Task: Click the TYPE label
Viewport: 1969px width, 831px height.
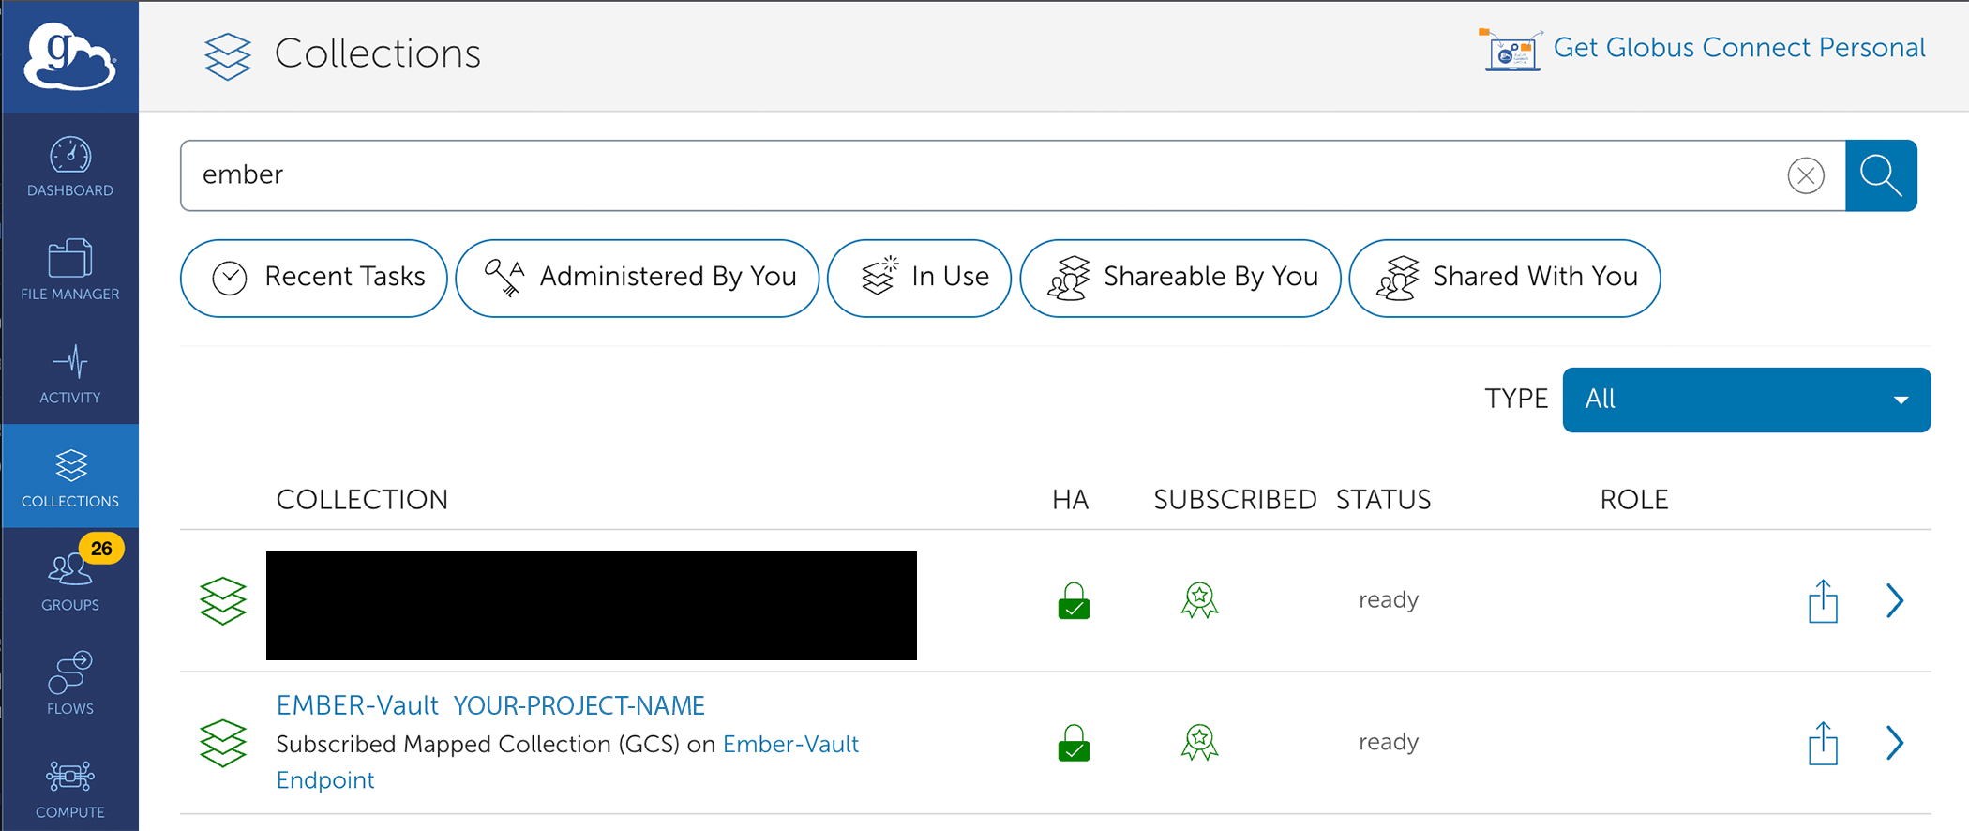Action: click(x=1516, y=399)
